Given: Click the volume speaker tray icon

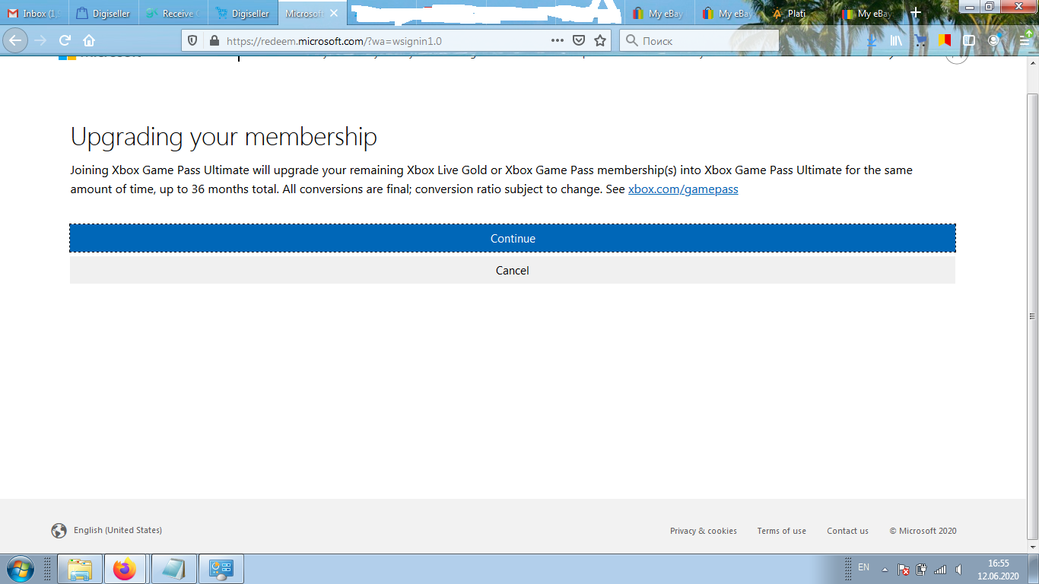Looking at the screenshot, I should (x=958, y=569).
